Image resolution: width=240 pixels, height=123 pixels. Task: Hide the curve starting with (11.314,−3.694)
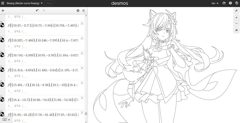tap(2, 70)
